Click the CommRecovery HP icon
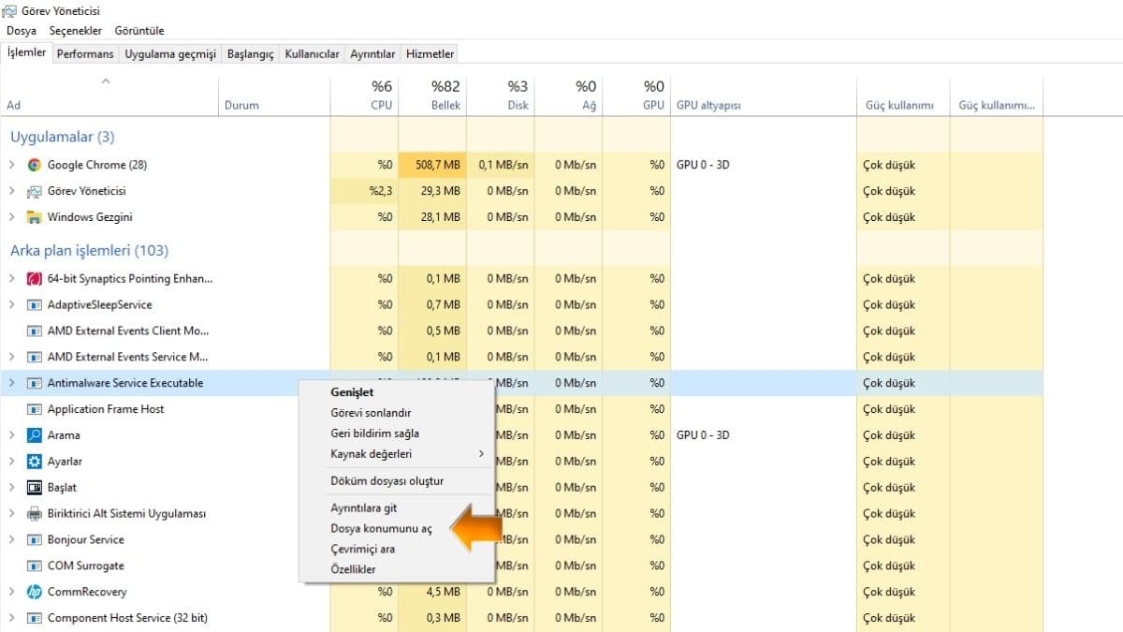Screen dimensions: 1123x632 [x=35, y=592]
